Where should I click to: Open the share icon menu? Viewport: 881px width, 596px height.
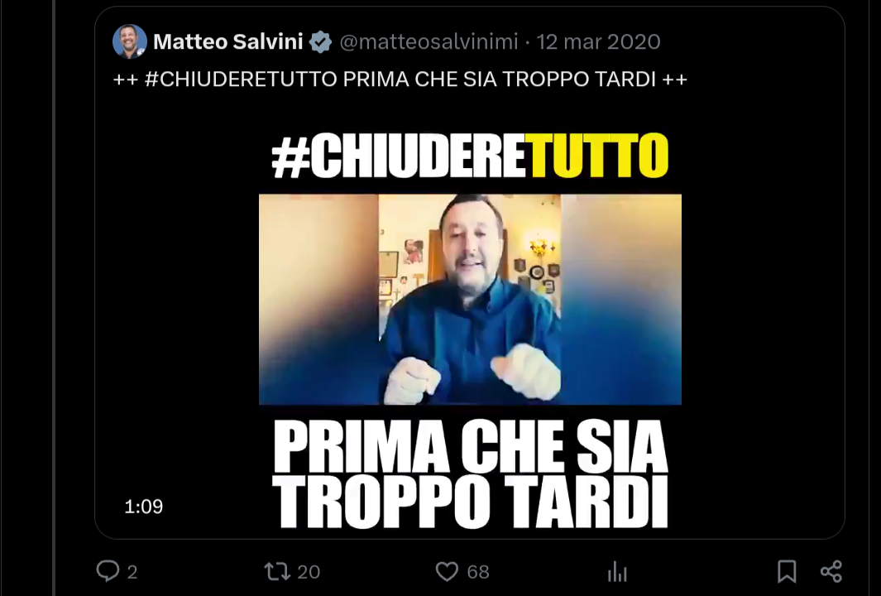[x=831, y=571]
